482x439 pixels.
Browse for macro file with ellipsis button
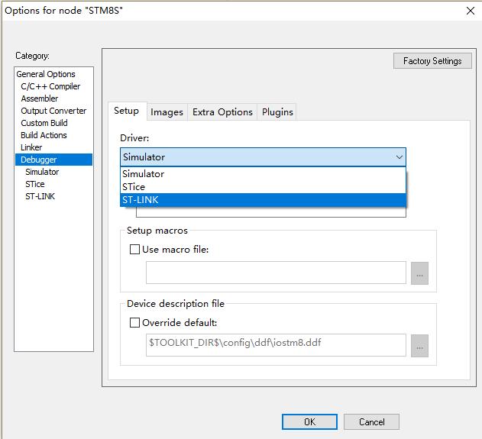(x=419, y=273)
